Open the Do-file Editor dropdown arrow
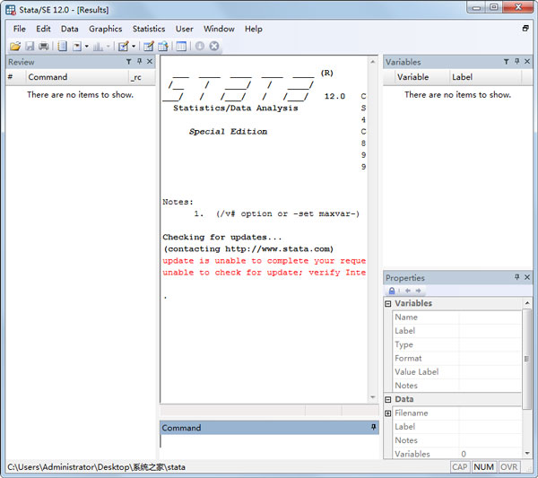This screenshot has width=538, height=478. (x=134, y=46)
